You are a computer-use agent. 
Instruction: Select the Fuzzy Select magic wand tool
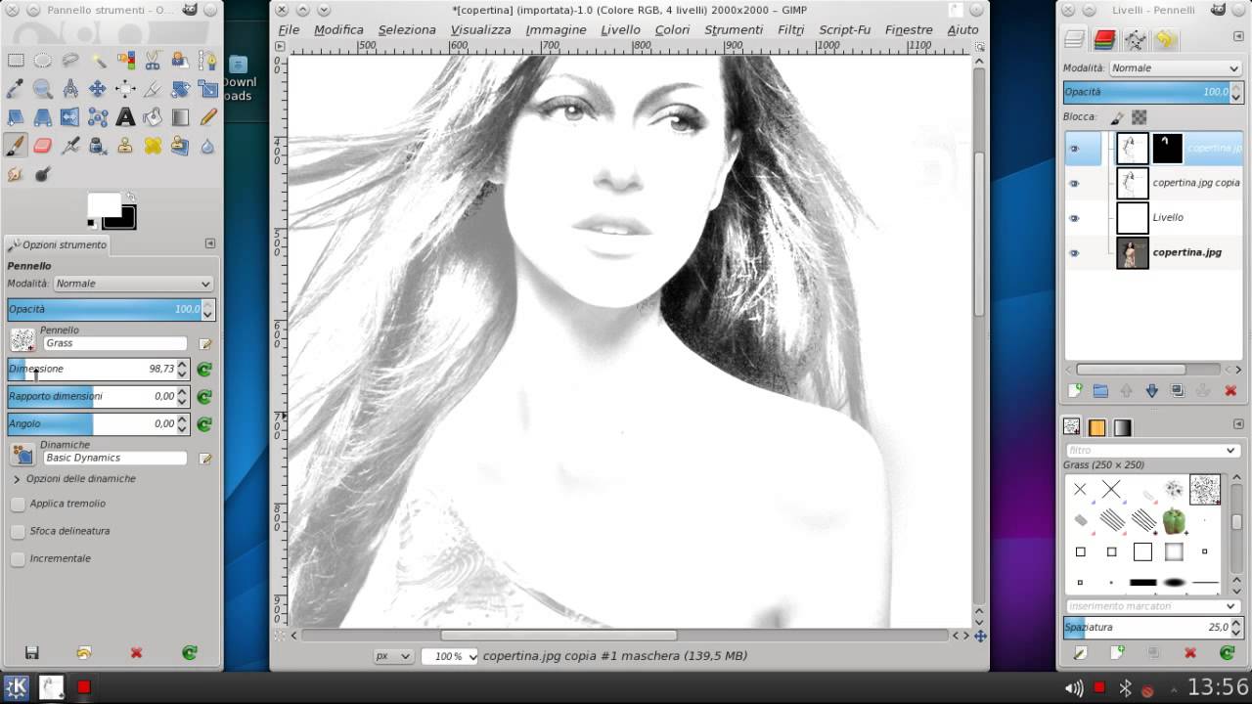(x=98, y=61)
